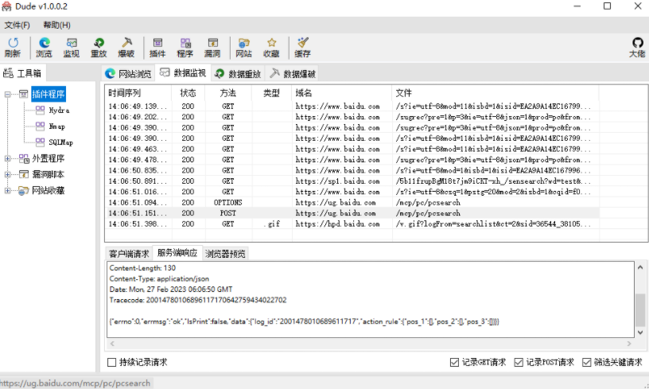Switch to the 客户端请求 tab
This screenshot has width=649, height=389.
[x=129, y=254]
